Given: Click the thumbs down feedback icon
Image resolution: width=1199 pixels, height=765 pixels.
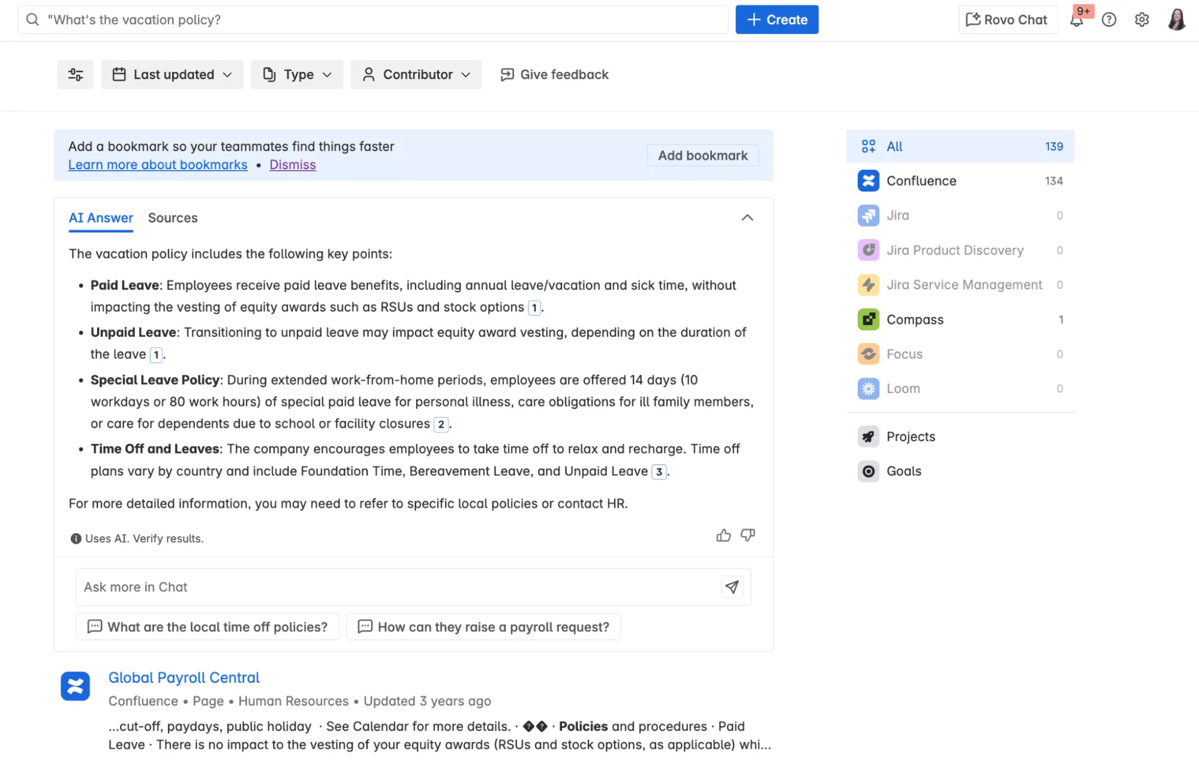Looking at the screenshot, I should tap(747, 535).
